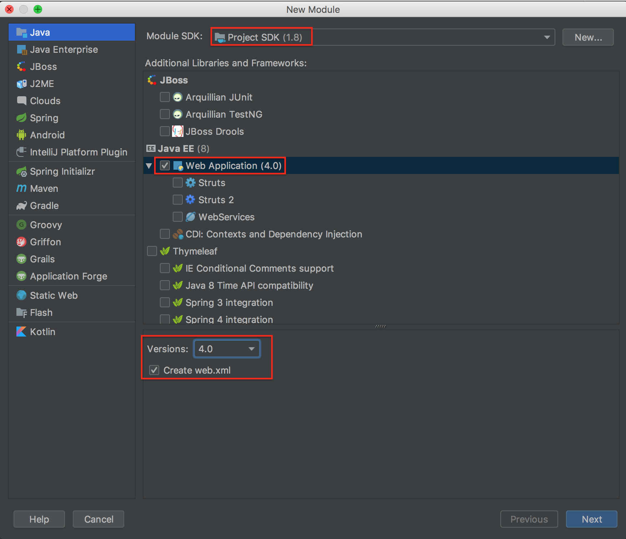Uncheck the Web Application (4.0) checkbox
This screenshot has width=626, height=539.
[x=165, y=165]
